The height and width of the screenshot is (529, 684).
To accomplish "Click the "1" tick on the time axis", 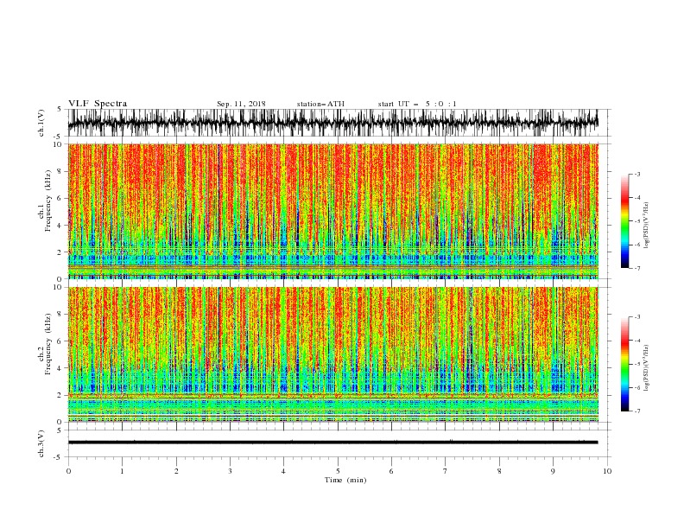I will tap(122, 471).
